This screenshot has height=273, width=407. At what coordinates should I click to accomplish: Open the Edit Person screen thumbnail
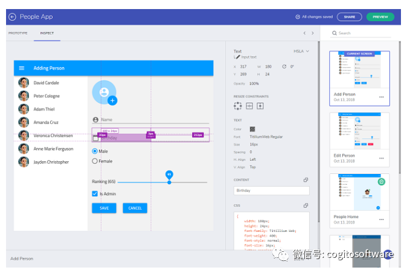tap(359, 131)
